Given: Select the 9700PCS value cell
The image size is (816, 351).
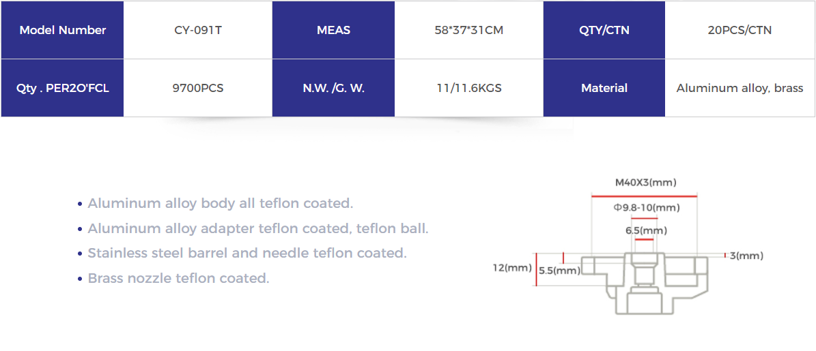Looking at the screenshot, I should [x=198, y=89].
